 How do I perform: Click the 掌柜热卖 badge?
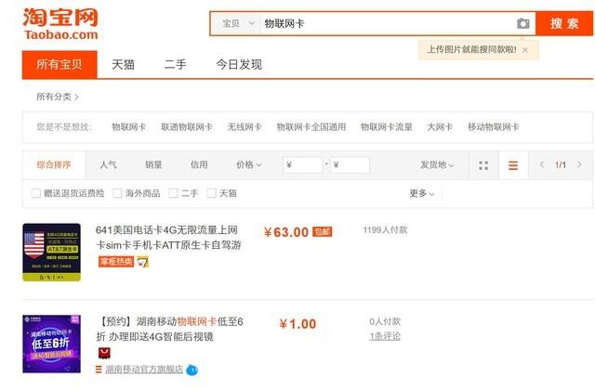tap(115, 262)
